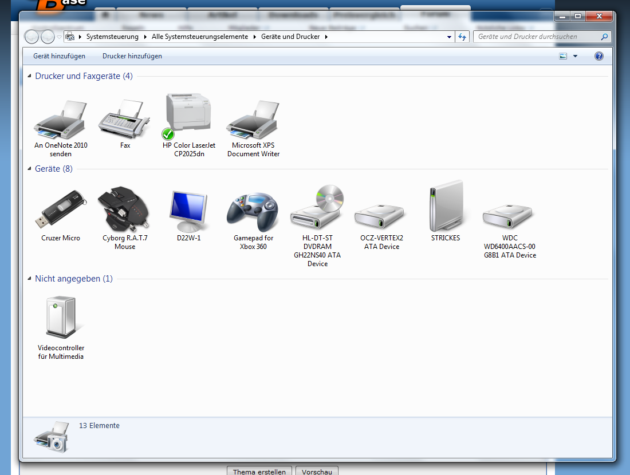Select the HL-DT-ST DVDRAM drive icon
630x475 pixels.
click(317, 207)
